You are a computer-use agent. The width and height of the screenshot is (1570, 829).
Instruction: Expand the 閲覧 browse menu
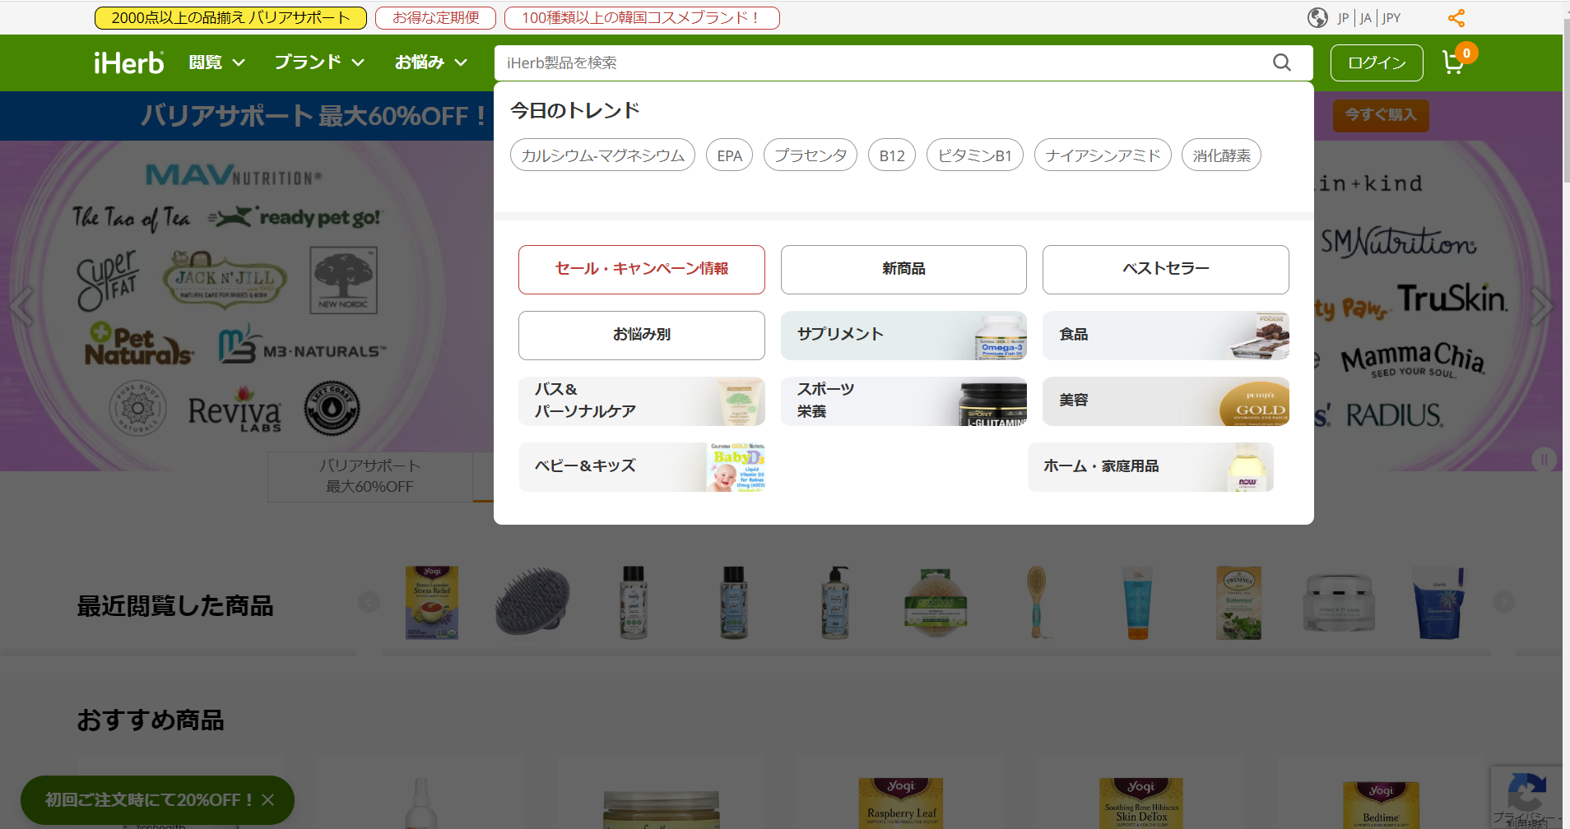tap(217, 63)
